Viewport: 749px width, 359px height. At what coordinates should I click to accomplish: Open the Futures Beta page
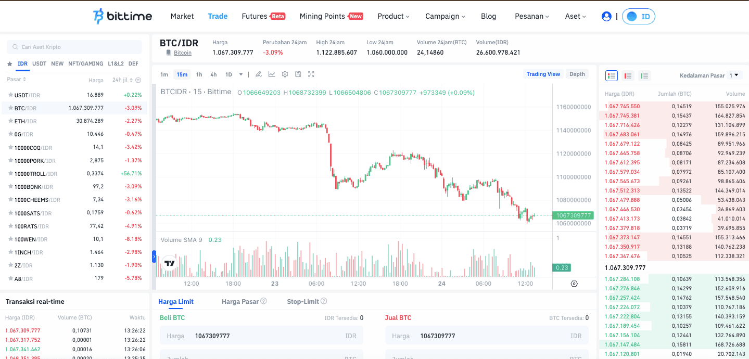[x=263, y=16]
